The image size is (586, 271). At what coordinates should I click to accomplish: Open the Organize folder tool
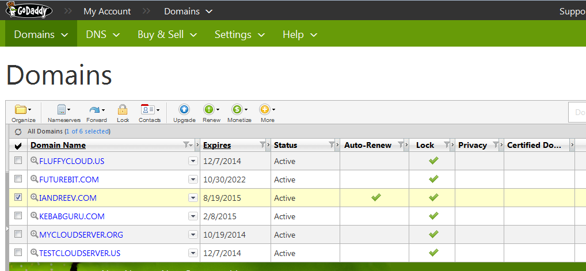(x=23, y=113)
